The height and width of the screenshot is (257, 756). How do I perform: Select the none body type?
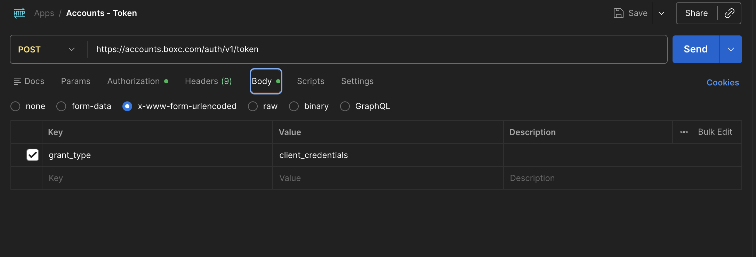point(15,106)
